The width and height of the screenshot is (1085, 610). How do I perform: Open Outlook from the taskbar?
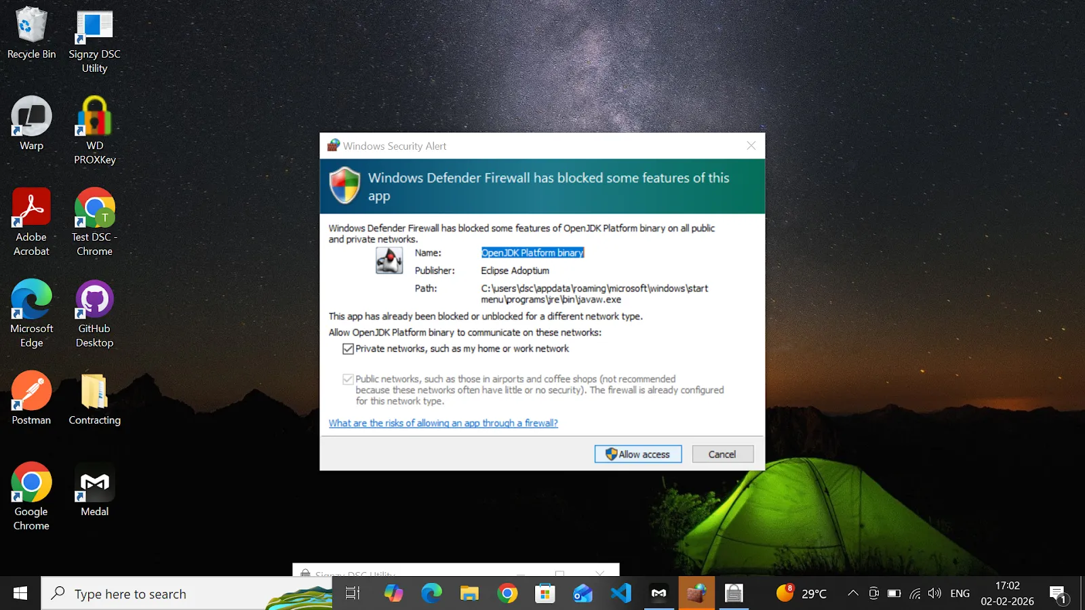coord(583,594)
